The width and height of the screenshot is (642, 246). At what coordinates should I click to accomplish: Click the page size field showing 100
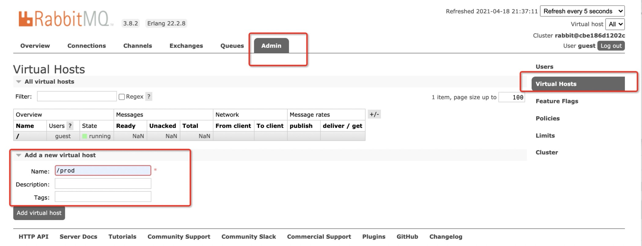(x=511, y=97)
